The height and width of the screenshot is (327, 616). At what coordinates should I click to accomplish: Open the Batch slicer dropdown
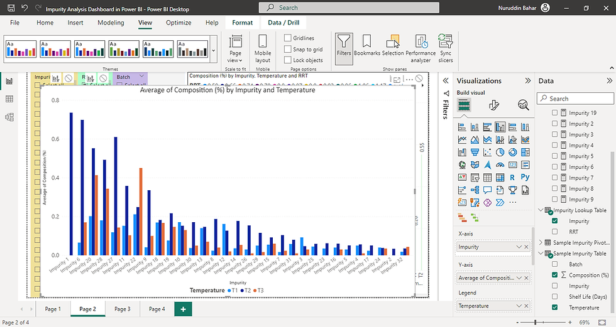click(x=141, y=76)
